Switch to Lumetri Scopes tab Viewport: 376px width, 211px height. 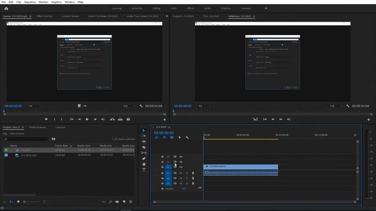click(x=70, y=16)
